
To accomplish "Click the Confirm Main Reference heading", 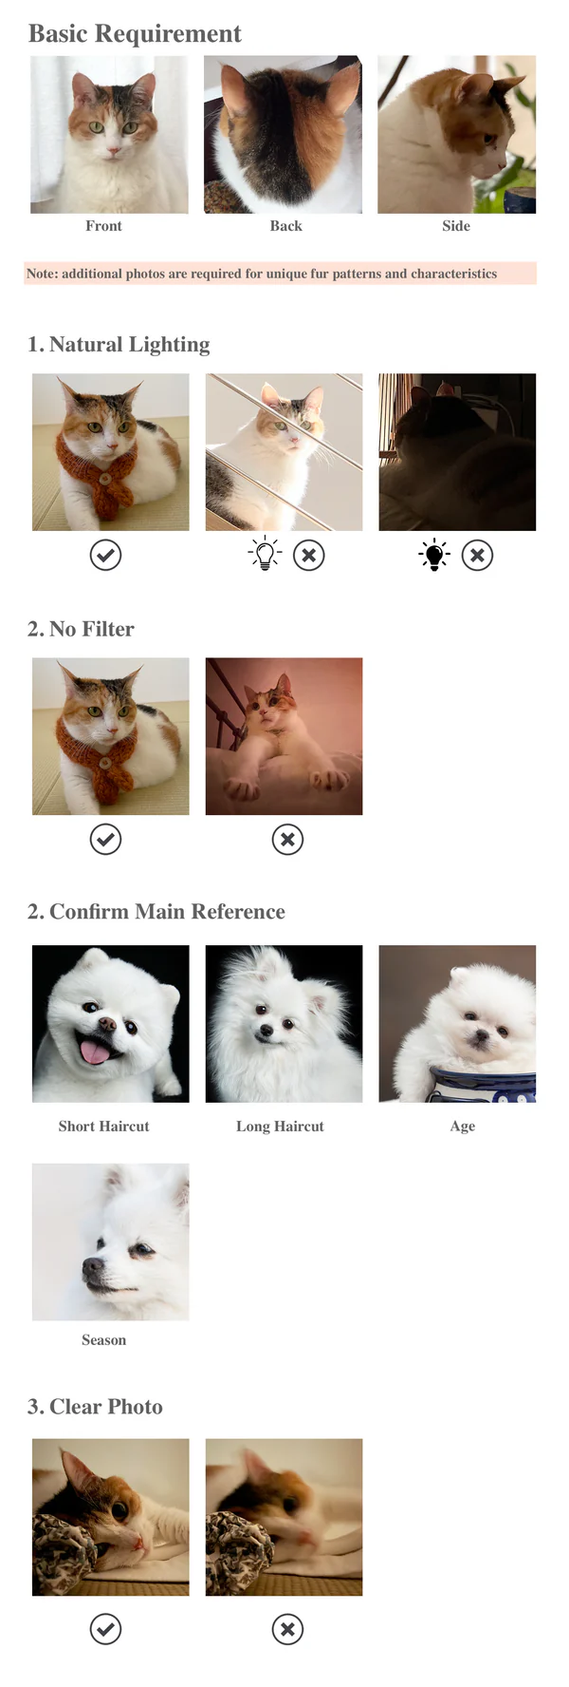I will pyautogui.click(x=156, y=912).
